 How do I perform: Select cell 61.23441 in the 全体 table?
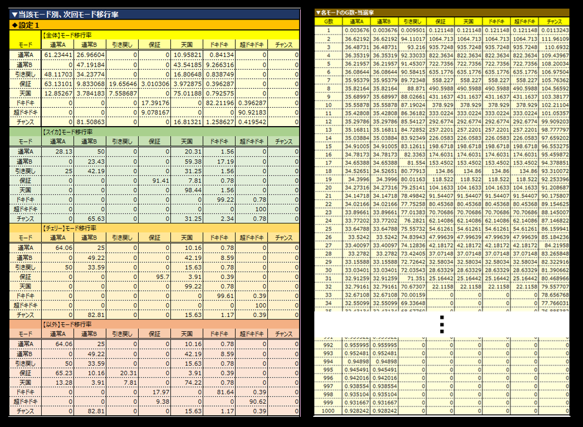[58, 55]
